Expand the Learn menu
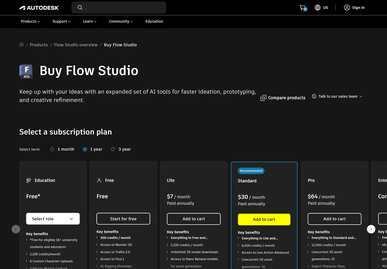This screenshot has width=387, height=269. click(x=90, y=21)
